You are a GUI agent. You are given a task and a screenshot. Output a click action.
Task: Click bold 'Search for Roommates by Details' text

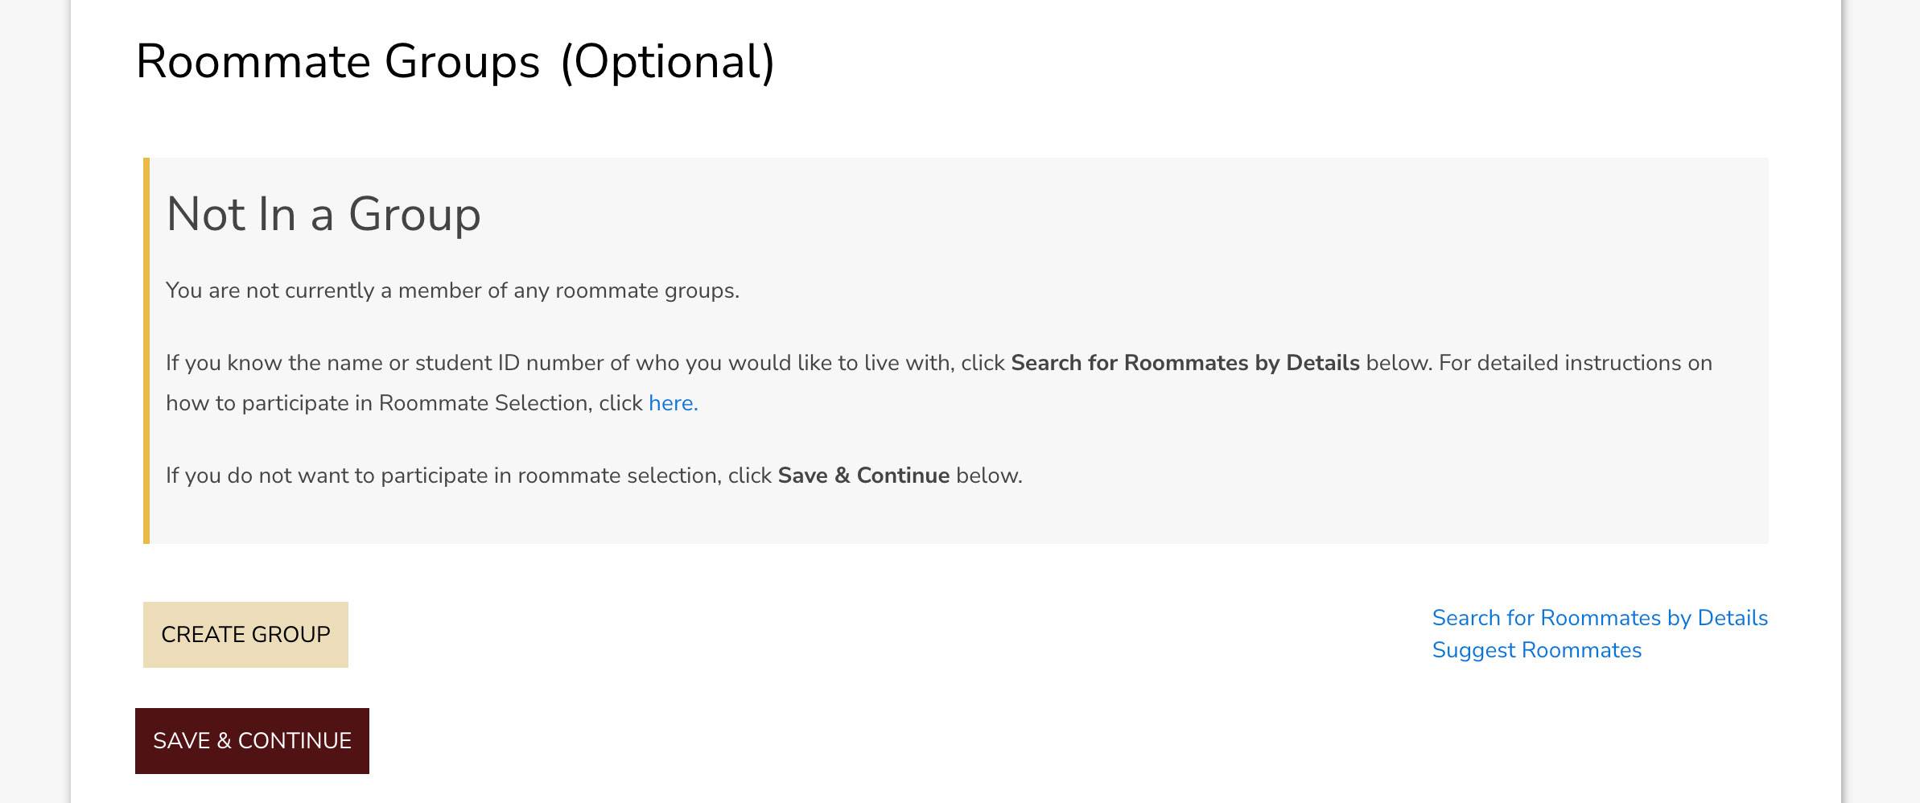pyautogui.click(x=1185, y=363)
